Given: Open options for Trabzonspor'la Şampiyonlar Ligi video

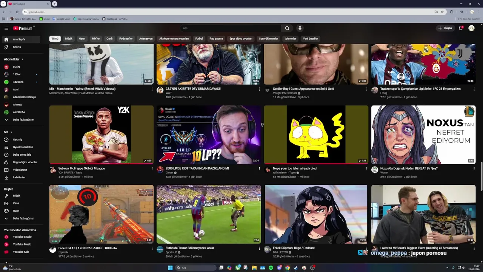Looking at the screenshot, I should pos(474,89).
